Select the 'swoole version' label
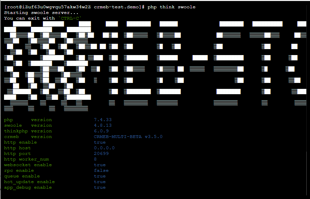Image resolution: width=310 pixels, height=199 pixels. pos(28,125)
